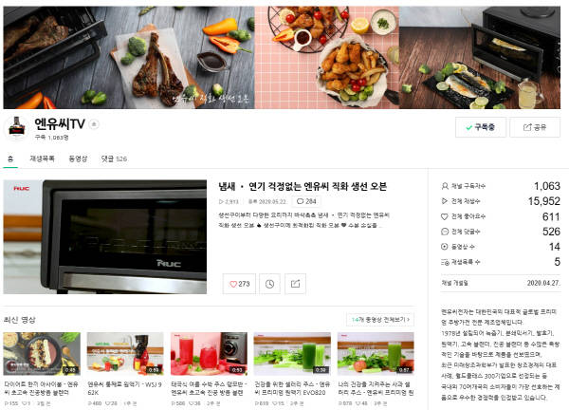Click the 공유 share button at top right
The image size is (569, 410).
pos(535,127)
